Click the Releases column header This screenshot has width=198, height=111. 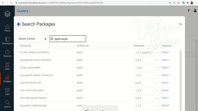(x=139, y=46)
